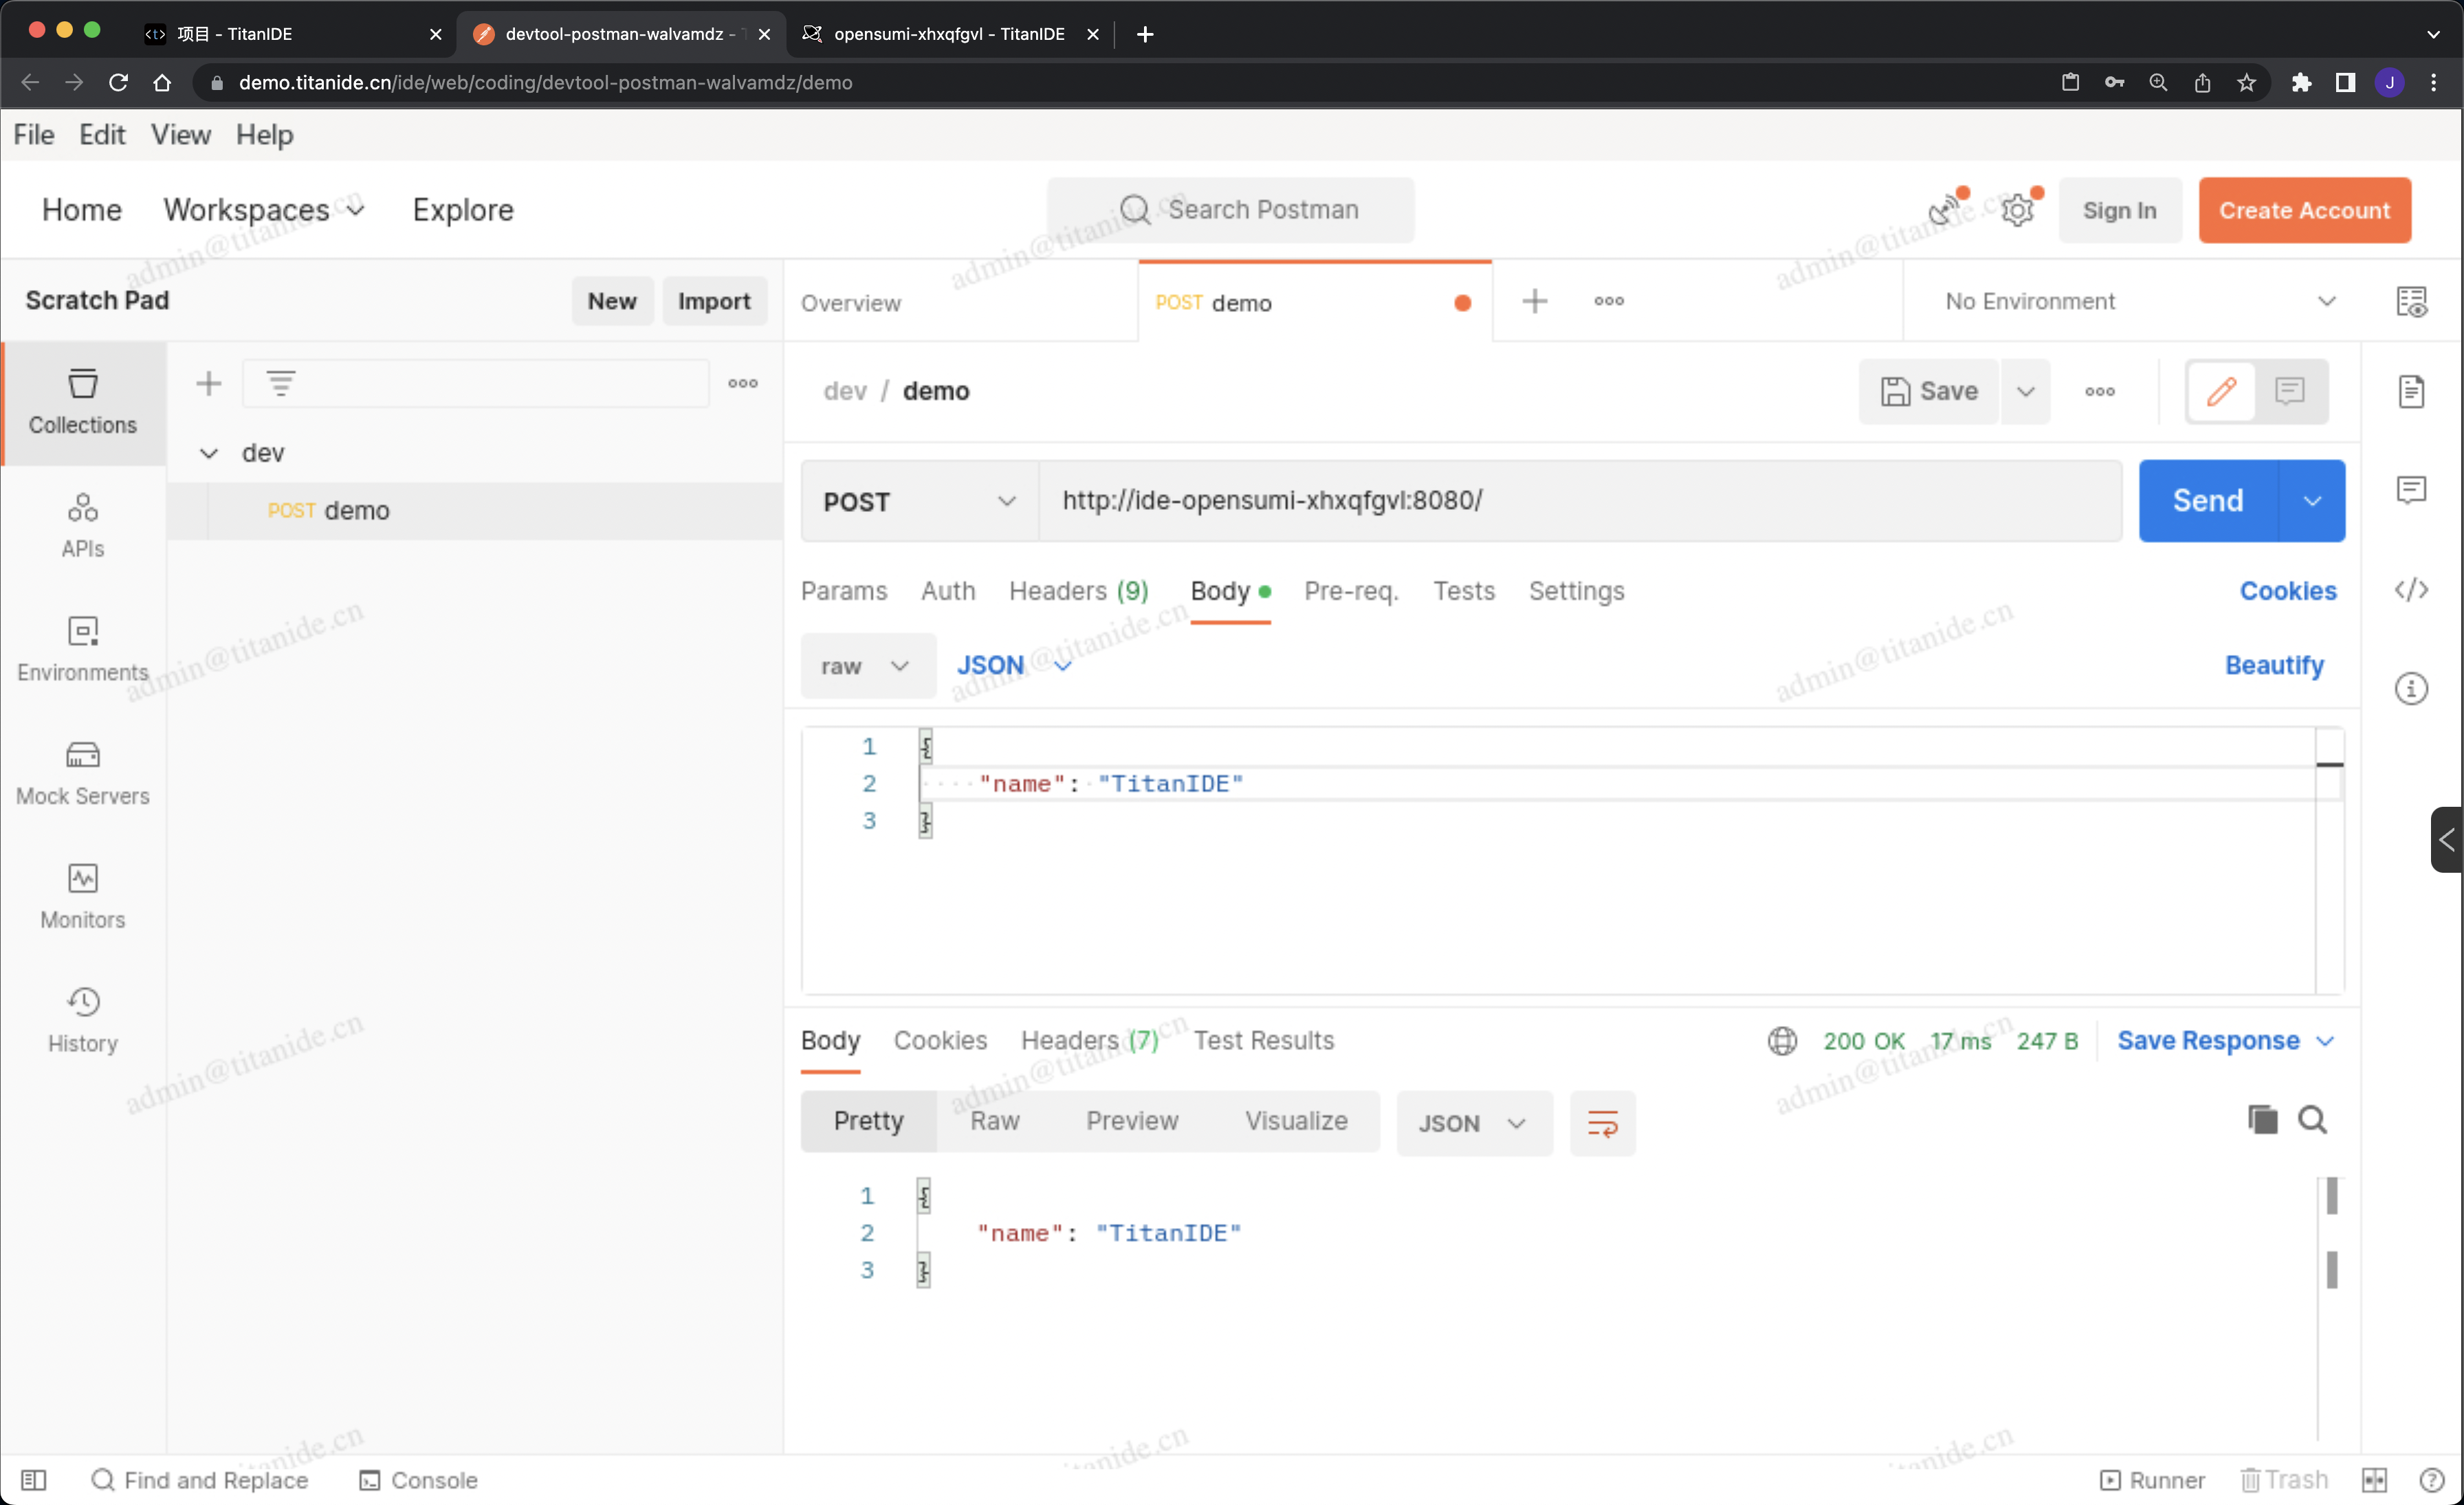Open the APIs sidebar panel
The image size is (2464, 1505).
point(83,526)
